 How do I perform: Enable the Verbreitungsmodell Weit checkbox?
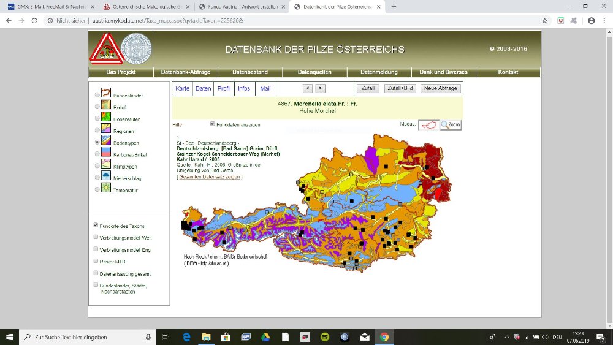tap(96, 237)
